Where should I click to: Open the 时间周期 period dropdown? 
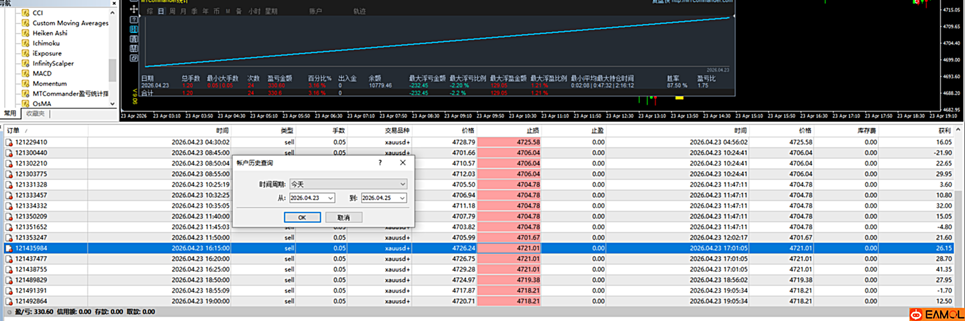pyautogui.click(x=348, y=184)
